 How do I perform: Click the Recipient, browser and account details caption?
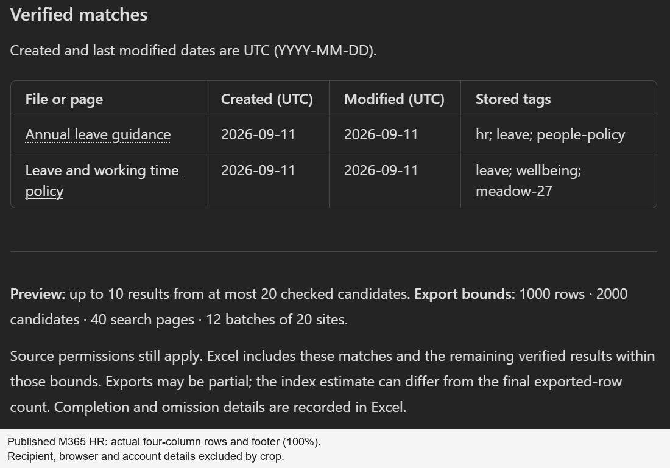click(x=146, y=456)
